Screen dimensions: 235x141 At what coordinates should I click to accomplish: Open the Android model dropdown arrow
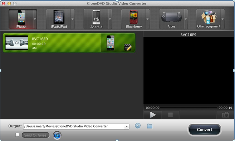(110, 19)
